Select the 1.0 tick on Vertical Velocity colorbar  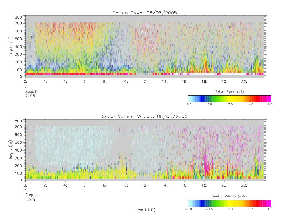pyautogui.click(x=270, y=209)
